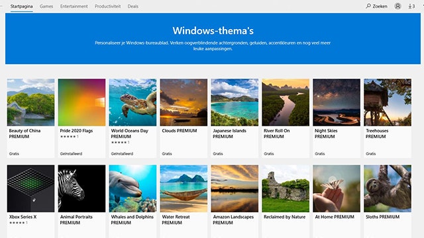Click the Treehouses PREMIUM title
The image size is (424, 238).
(x=377, y=134)
